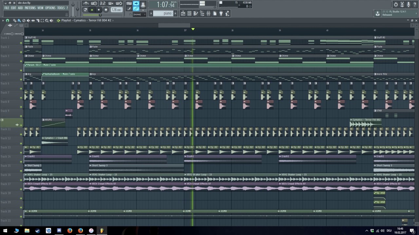The height and width of the screenshot is (235, 419).
Task: Toggle step editing mode icon
Action: point(129,9)
